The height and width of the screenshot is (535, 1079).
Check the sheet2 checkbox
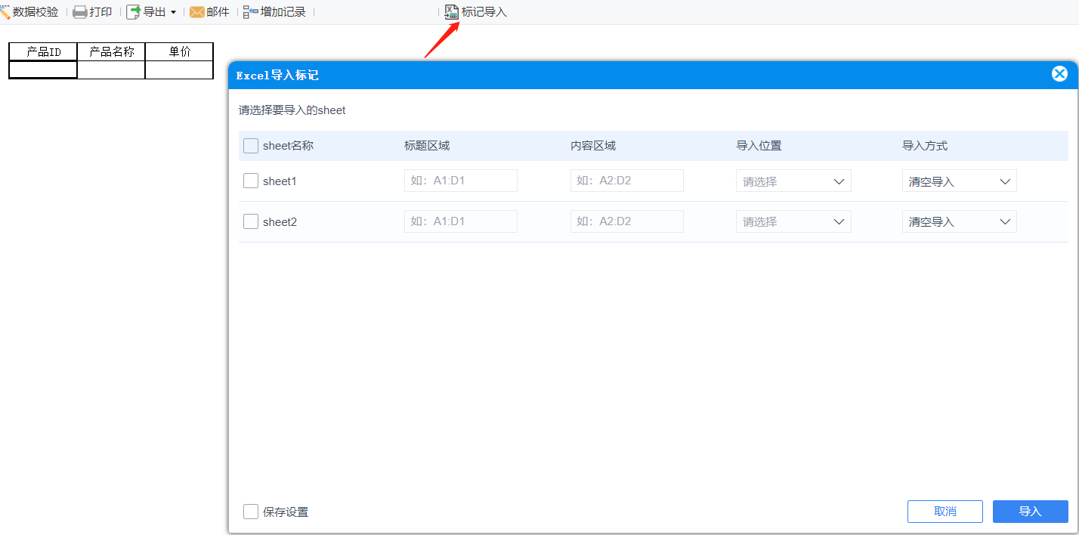(x=251, y=222)
